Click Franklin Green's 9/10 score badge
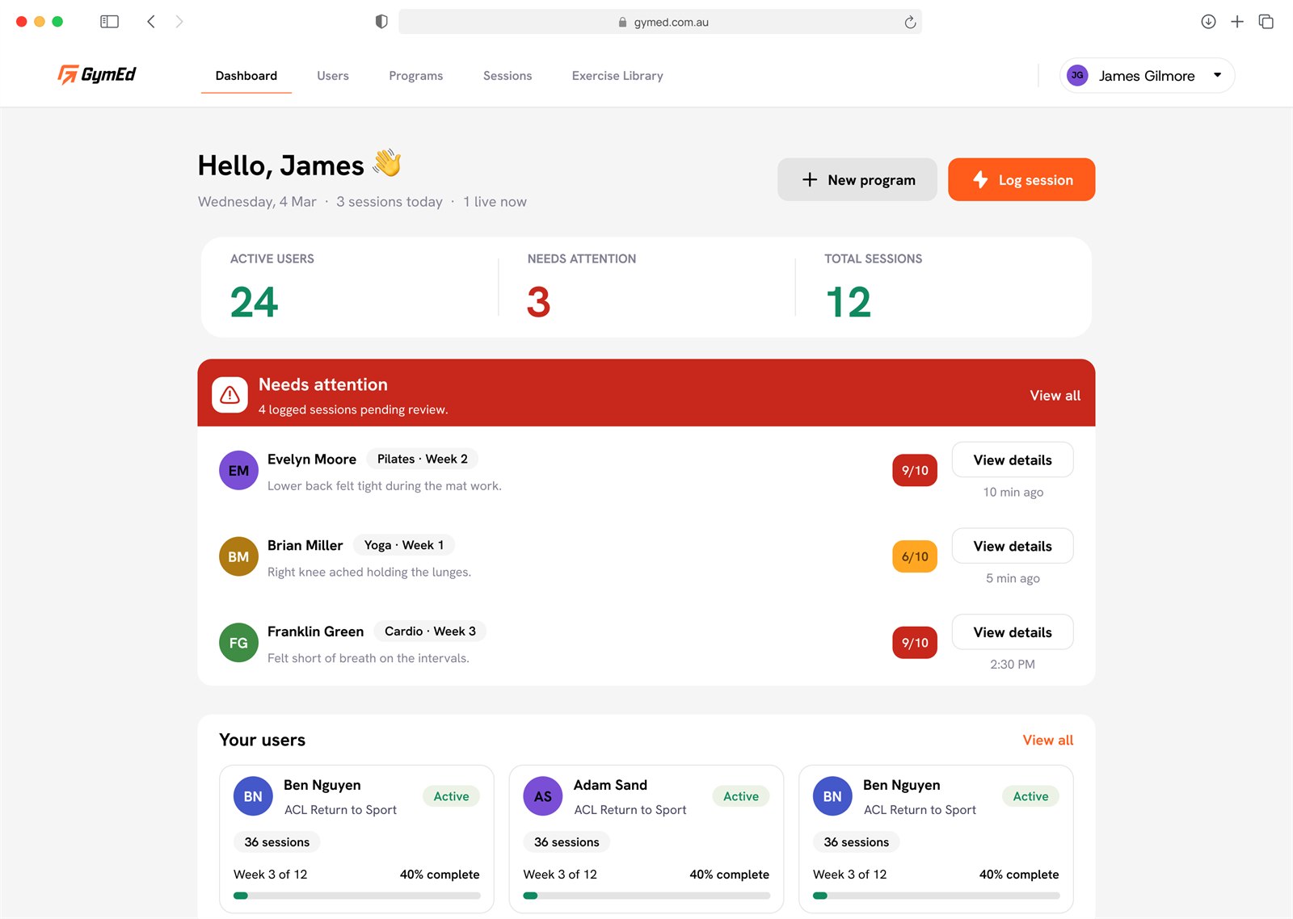This screenshot has height=919, width=1293. [915, 643]
